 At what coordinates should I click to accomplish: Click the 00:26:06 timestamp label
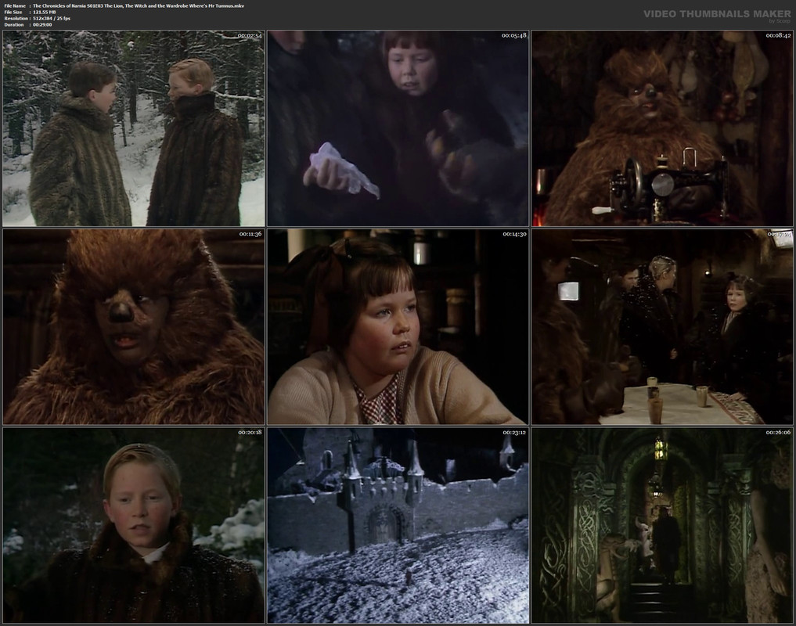[x=778, y=432]
